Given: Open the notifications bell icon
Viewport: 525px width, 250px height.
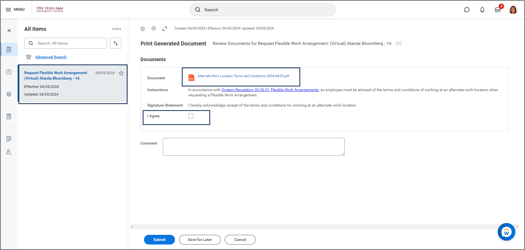Looking at the screenshot, I should [x=482, y=10].
